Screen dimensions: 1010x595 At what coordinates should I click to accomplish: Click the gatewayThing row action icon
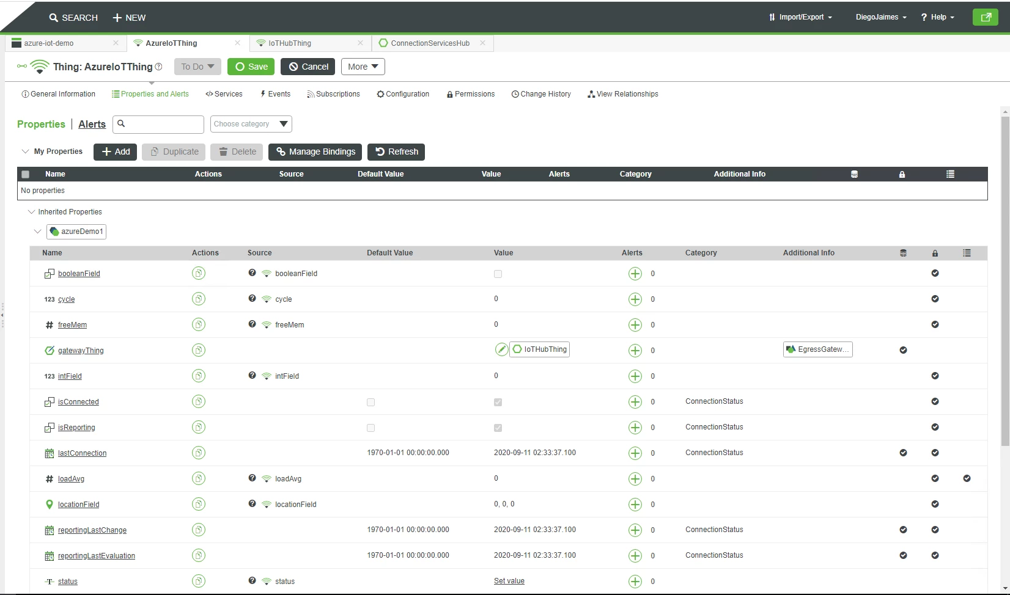coord(199,350)
